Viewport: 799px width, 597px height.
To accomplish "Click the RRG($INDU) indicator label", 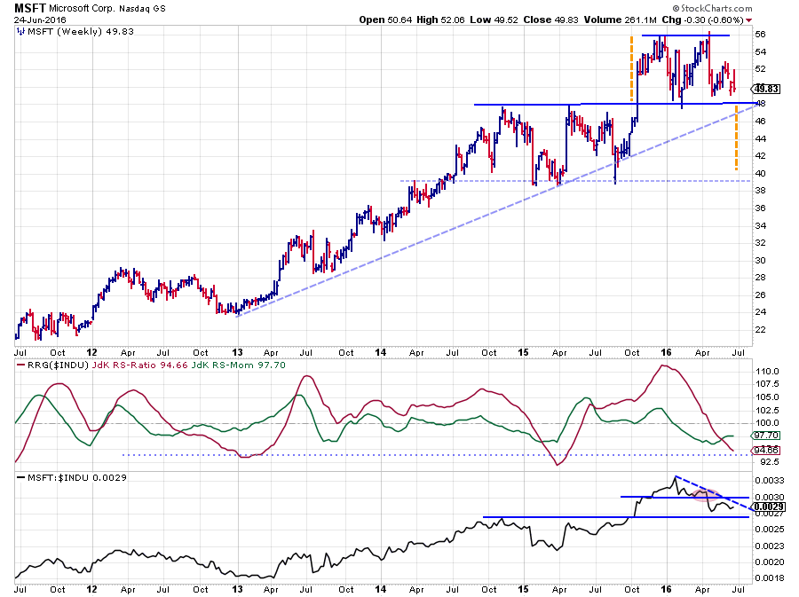I will 58,365.
